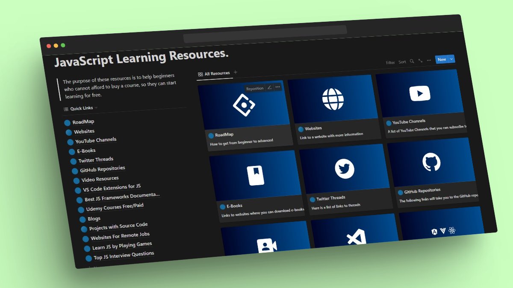Click the Twitter Threads card title

[331, 198]
